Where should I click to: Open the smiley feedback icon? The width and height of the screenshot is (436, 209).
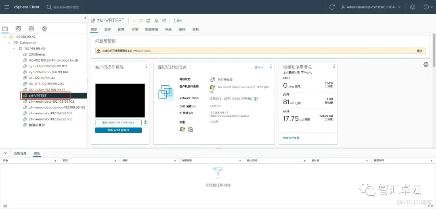point(413,7)
